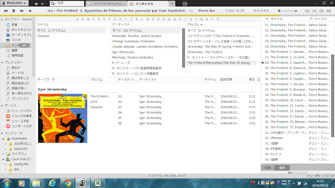This screenshot has width=335, height=188.
Task: Open the panel layout dropdown
Action: pyautogui.click(x=185, y=4)
